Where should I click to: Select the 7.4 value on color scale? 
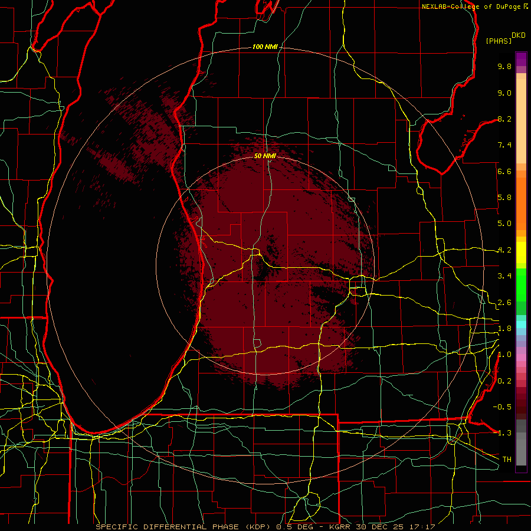coord(504,145)
